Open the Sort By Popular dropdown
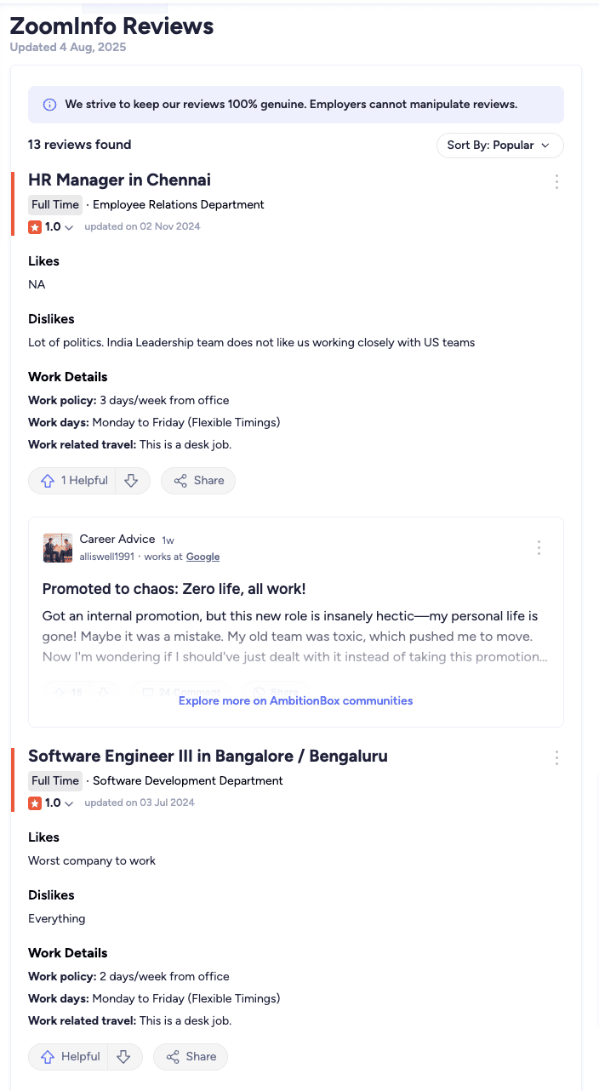Viewport: 599px width, 1091px height. [x=499, y=146]
